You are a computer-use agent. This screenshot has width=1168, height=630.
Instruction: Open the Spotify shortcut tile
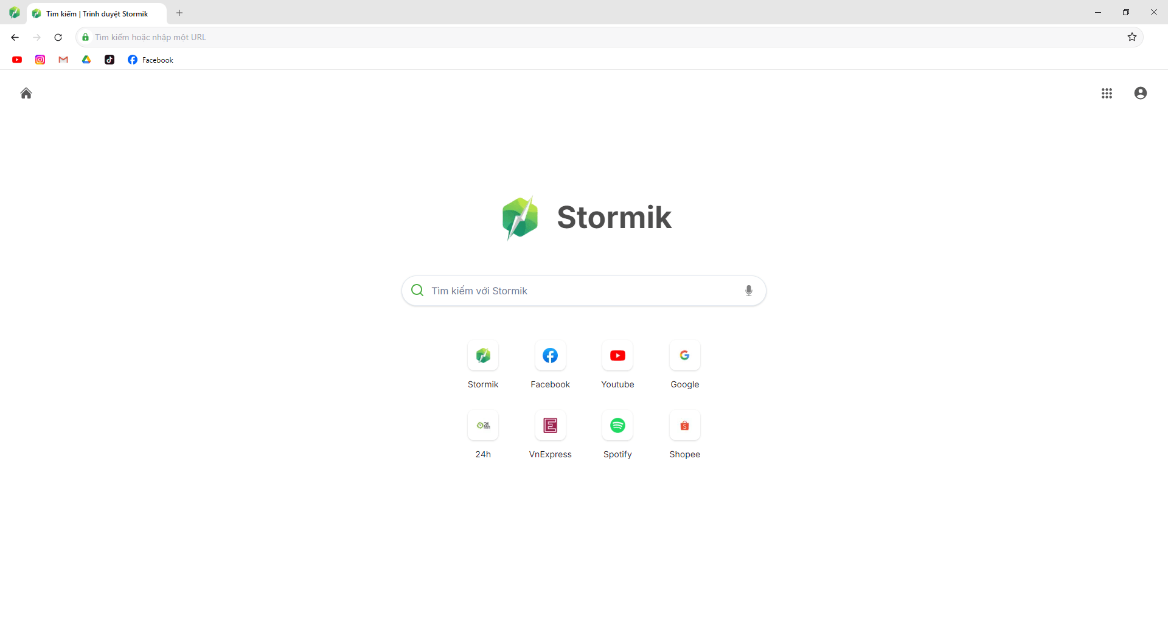point(617,426)
